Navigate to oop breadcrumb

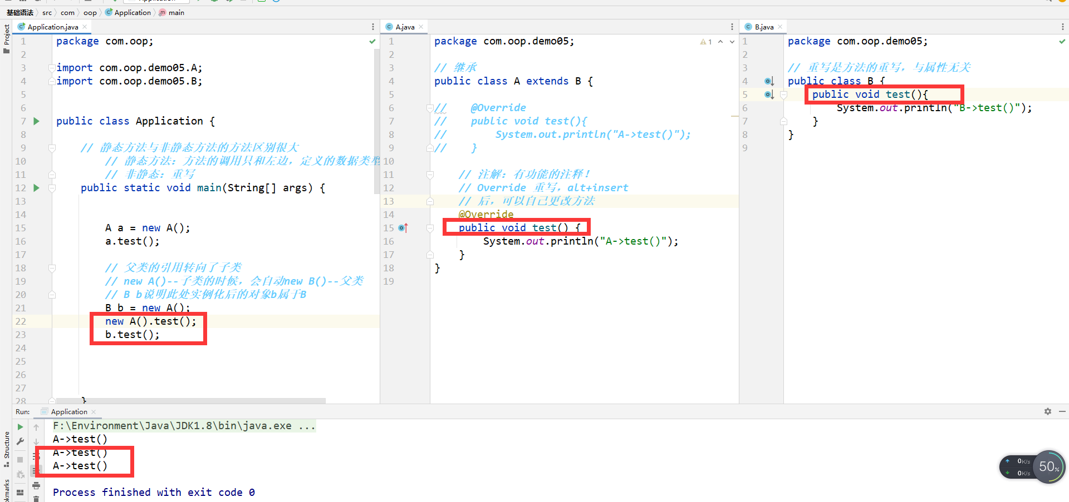[90, 12]
